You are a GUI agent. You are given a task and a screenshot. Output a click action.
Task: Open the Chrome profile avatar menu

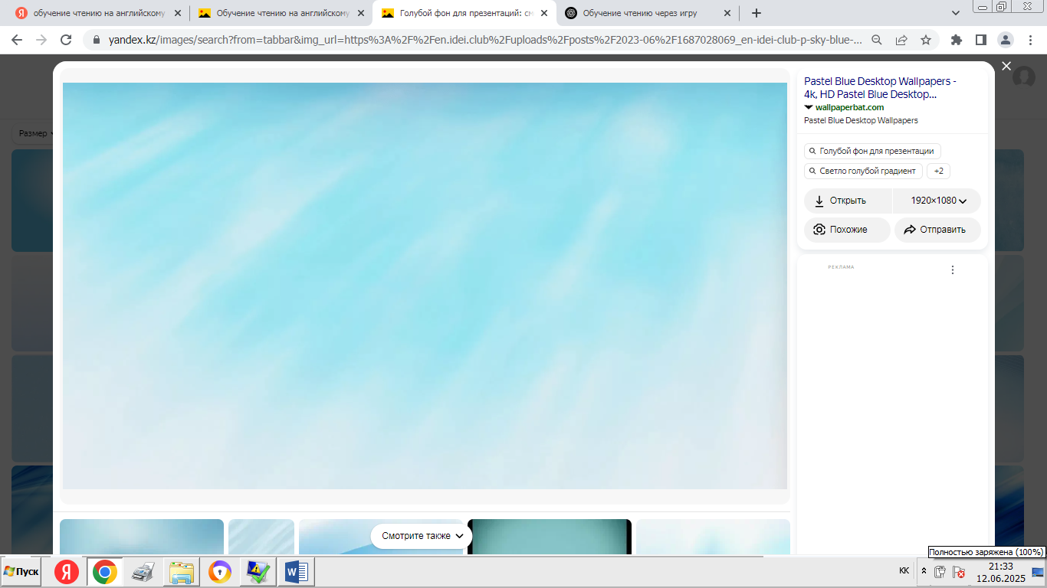pyautogui.click(x=1005, y=40)
